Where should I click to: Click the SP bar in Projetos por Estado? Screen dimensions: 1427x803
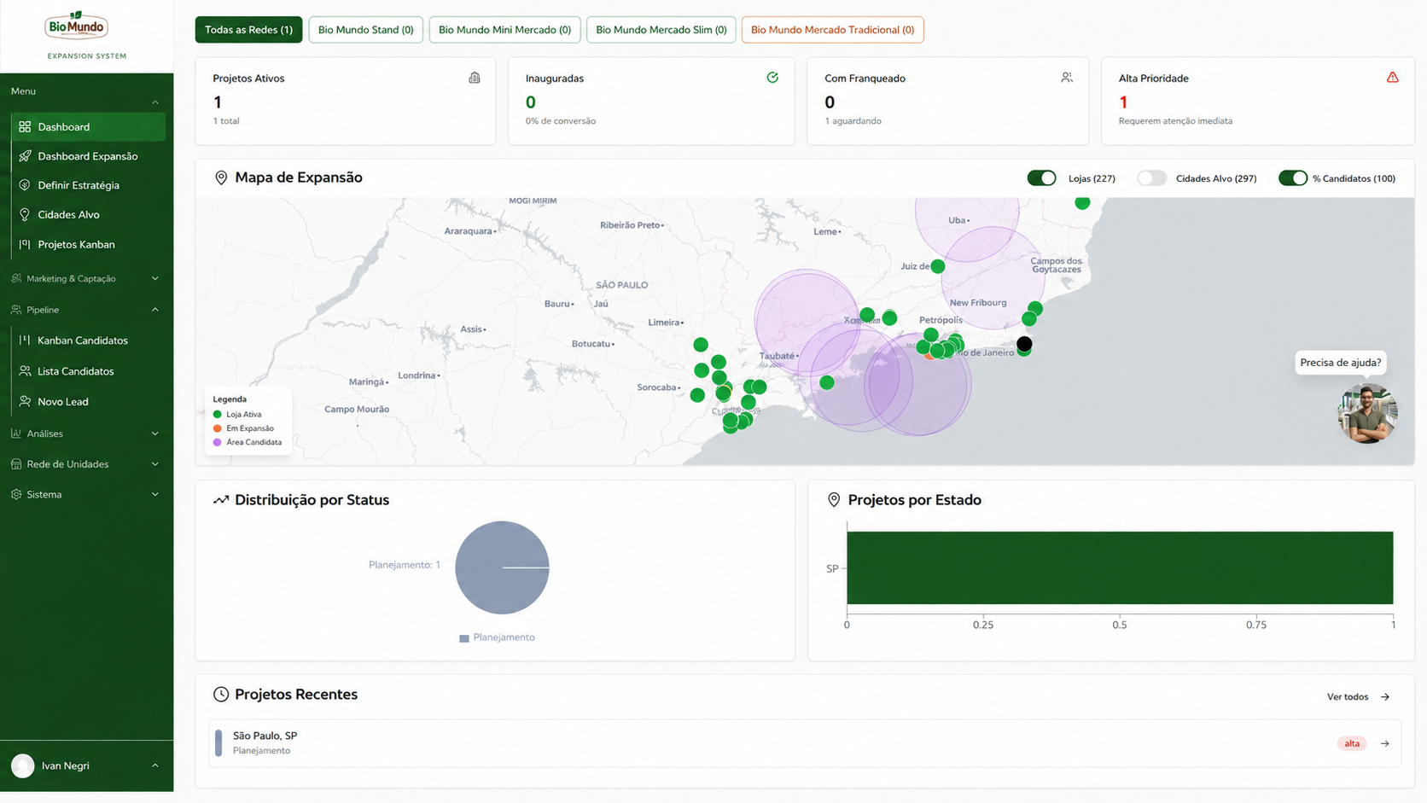pos(1120,567)
